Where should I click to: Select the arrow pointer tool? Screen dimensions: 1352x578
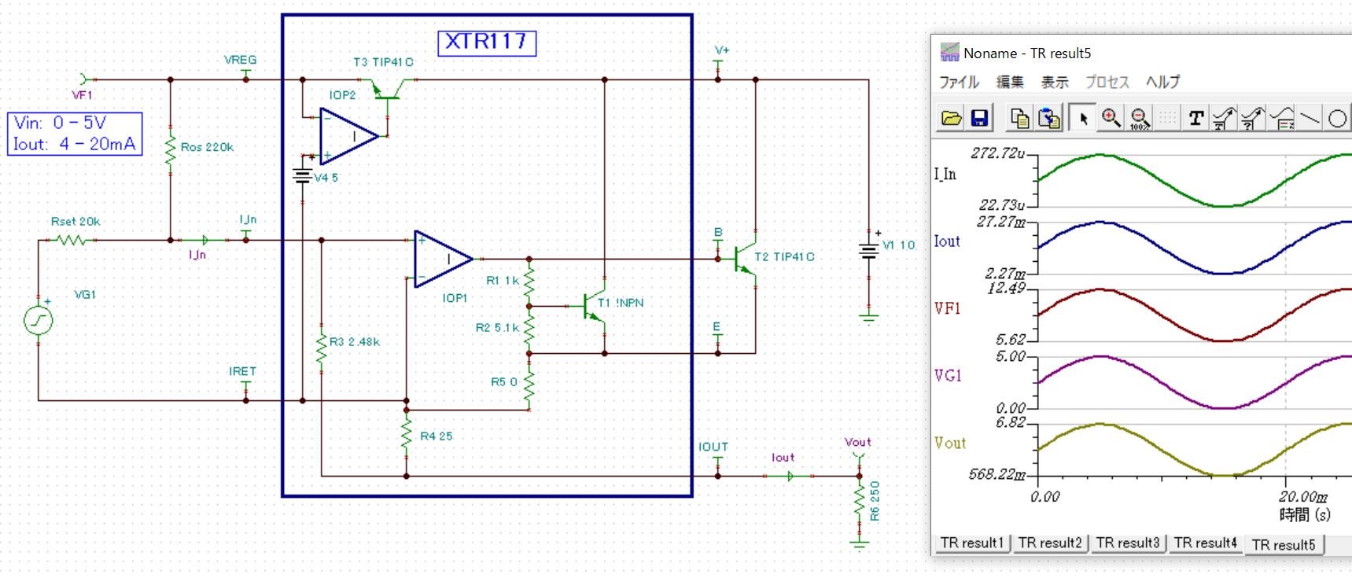(x=1083, y=118)
